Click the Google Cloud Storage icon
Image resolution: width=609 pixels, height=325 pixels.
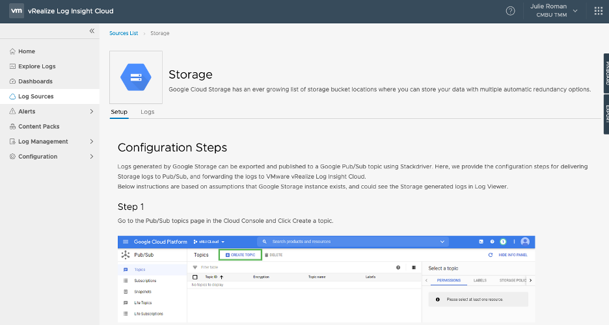point(136,77)
